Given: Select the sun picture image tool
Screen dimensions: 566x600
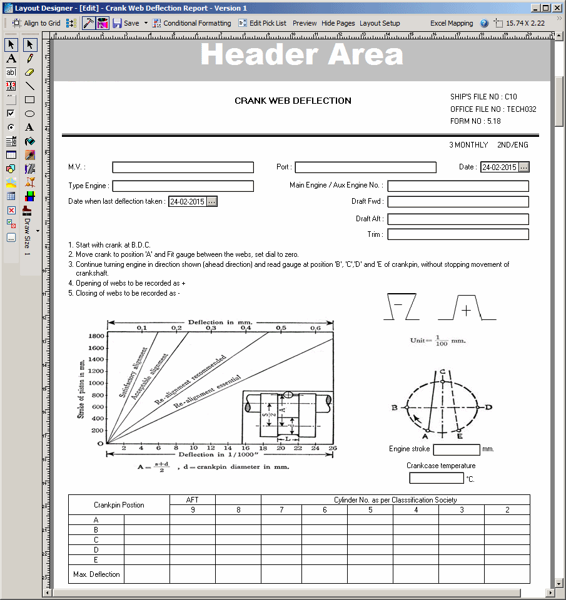Looking at the screenshot, I should [11, 182].
